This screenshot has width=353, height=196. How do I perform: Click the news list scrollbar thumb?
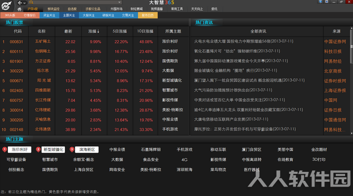click(352, 46)
